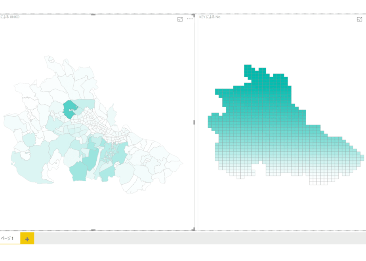Grab the top edge resize handle of JINKO visual
The image size is (366, 261).
[93, 15]
